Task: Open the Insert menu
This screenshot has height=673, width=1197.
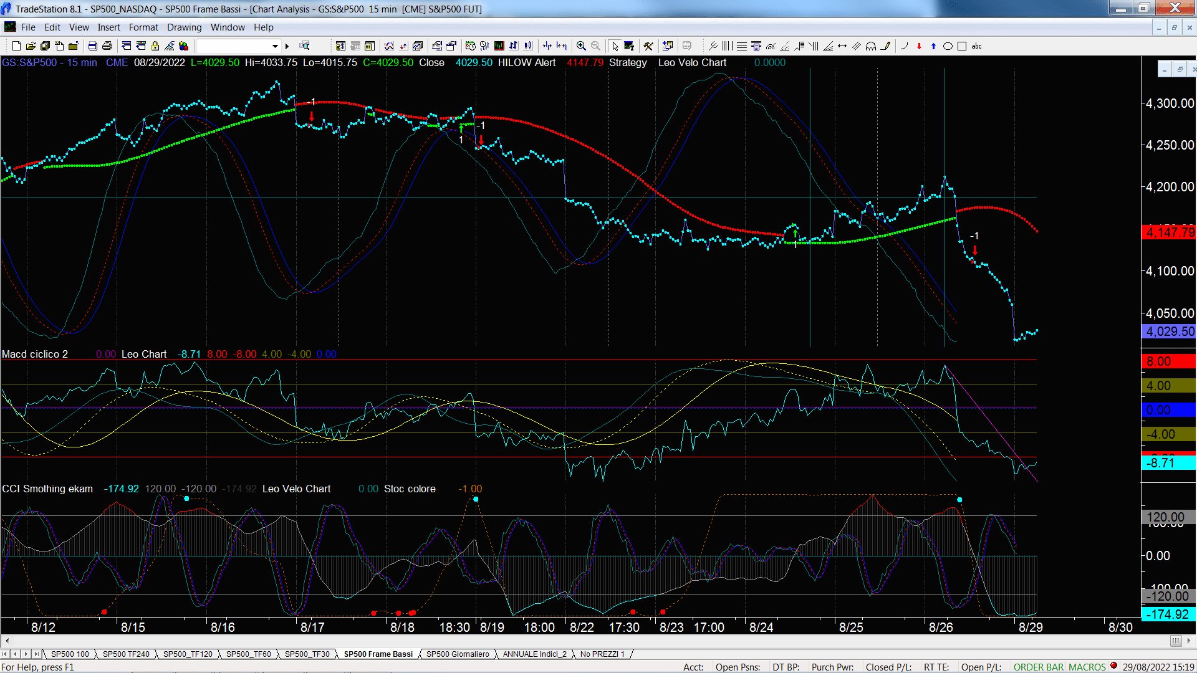Action: click(x=109, y=27)
